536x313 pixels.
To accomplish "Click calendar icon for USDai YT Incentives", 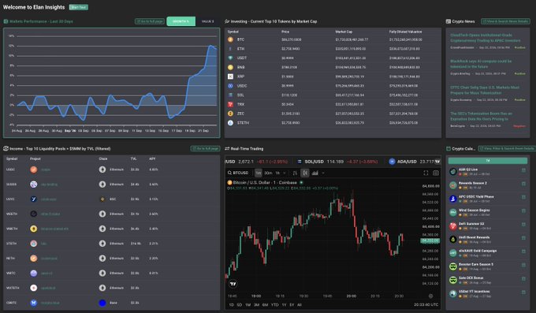I will 523,293.
